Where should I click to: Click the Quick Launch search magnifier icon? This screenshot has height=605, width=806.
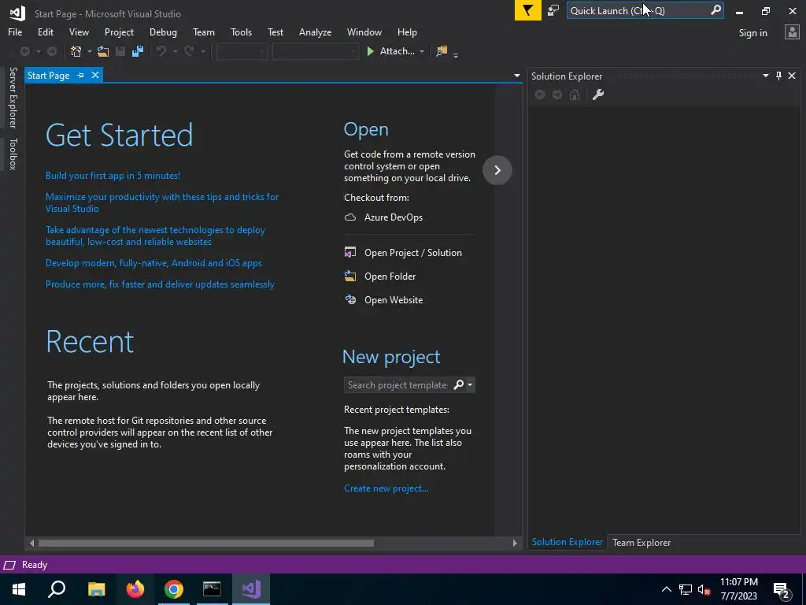point(715,10)
